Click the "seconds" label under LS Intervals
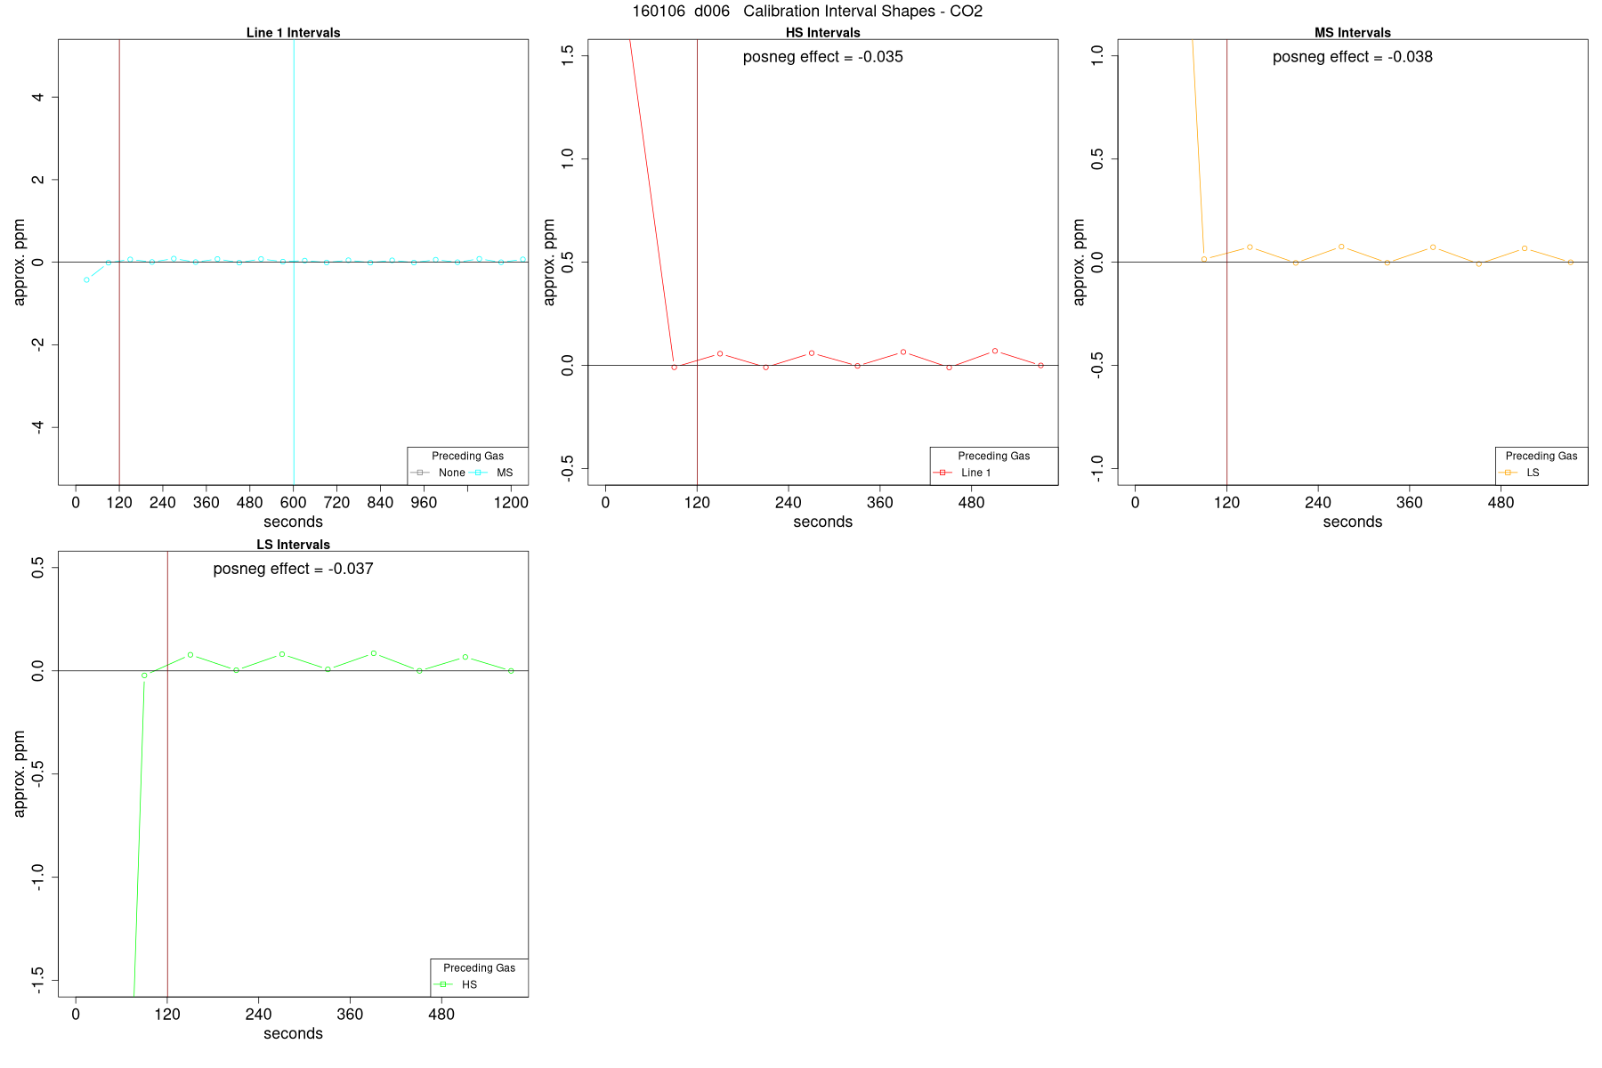The width and height of the screenshot is (1602, 1068). (x=293, y=1034)
